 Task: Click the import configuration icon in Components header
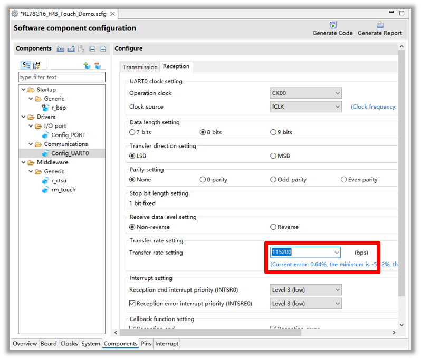[61, 49]
